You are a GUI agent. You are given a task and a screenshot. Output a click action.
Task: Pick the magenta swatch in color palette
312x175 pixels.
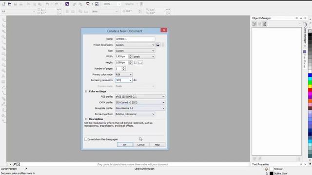(310, 94)
